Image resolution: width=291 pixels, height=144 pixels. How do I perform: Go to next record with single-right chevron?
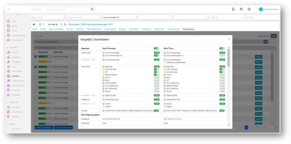[61, 24]
